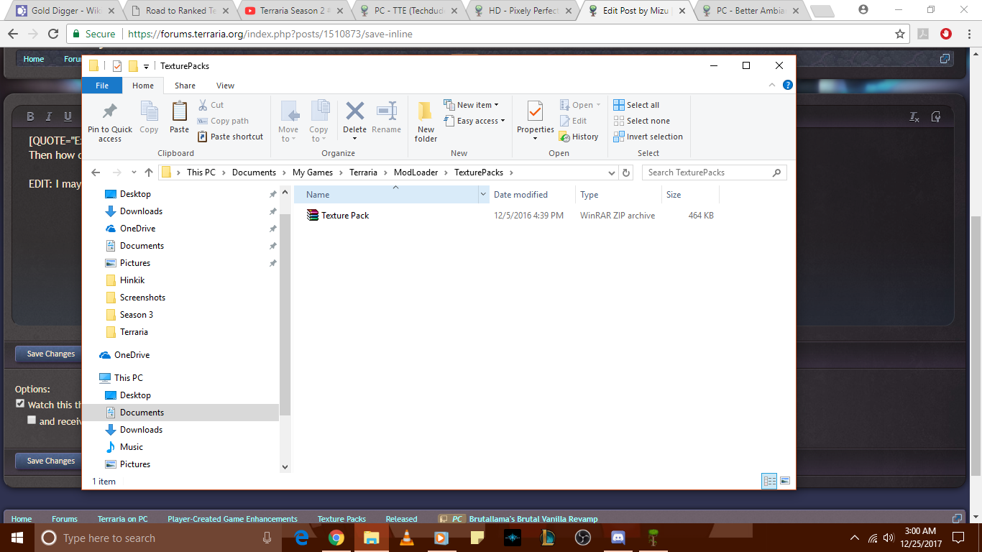Open Discord from the taskbar

(618, 538)
